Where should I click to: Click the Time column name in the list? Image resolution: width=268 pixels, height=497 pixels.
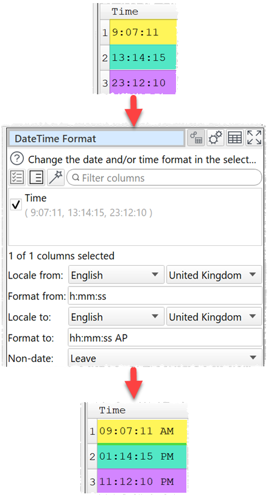(x=35, y=198)
